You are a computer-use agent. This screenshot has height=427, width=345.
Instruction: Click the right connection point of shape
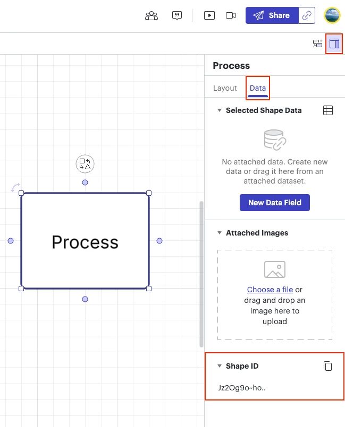pos(159,241)
